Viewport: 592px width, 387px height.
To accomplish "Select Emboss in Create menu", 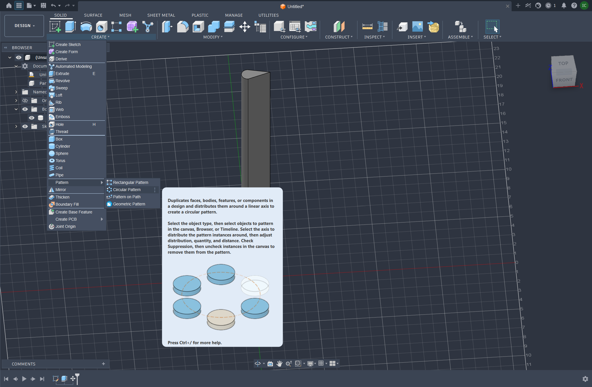I will click(x=77, y=117).
